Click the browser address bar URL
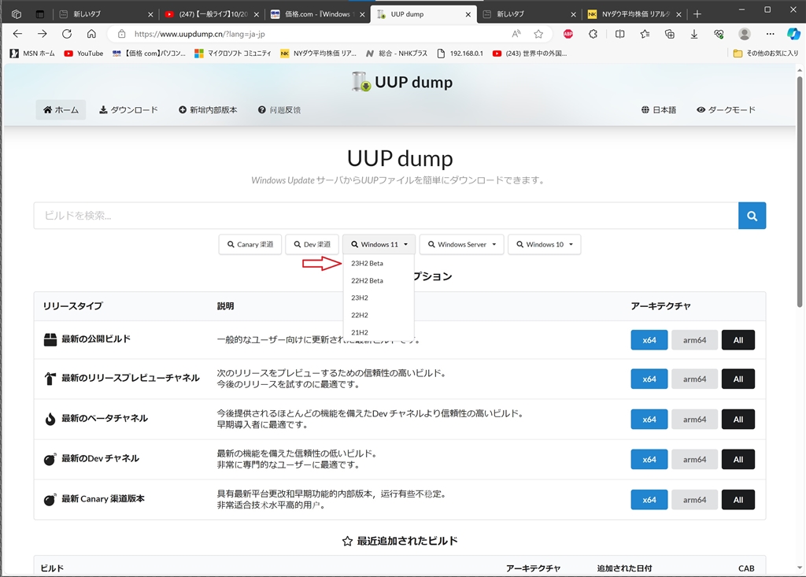The width and height of the screenshot is (806, 577). tap(200, 34)
